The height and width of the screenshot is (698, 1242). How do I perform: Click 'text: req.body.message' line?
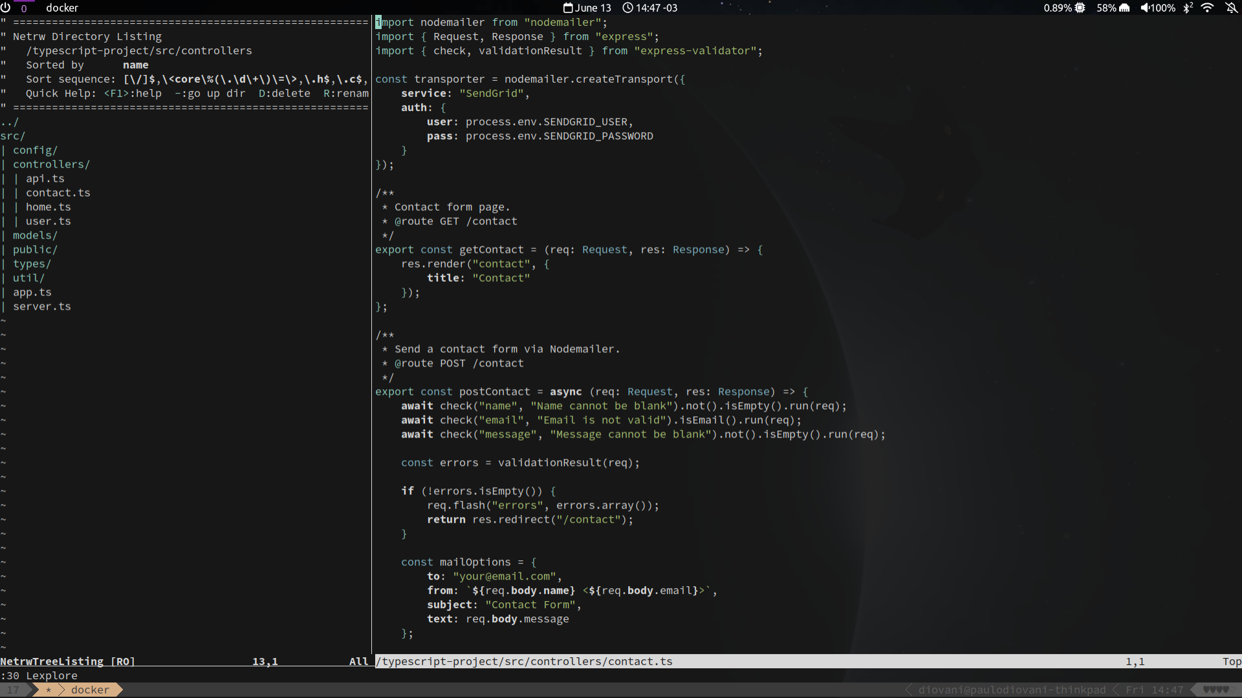coord(498,620)
